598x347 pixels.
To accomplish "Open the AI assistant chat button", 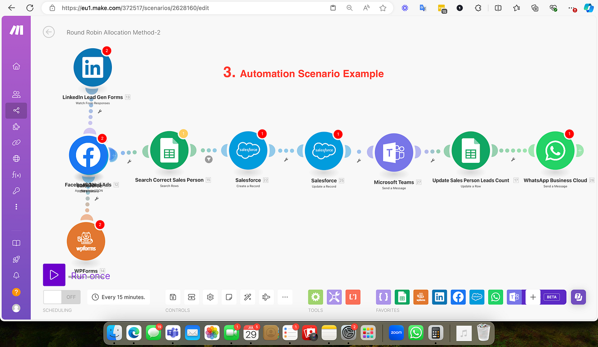I will pyautogui.click(x=578, y=297).
